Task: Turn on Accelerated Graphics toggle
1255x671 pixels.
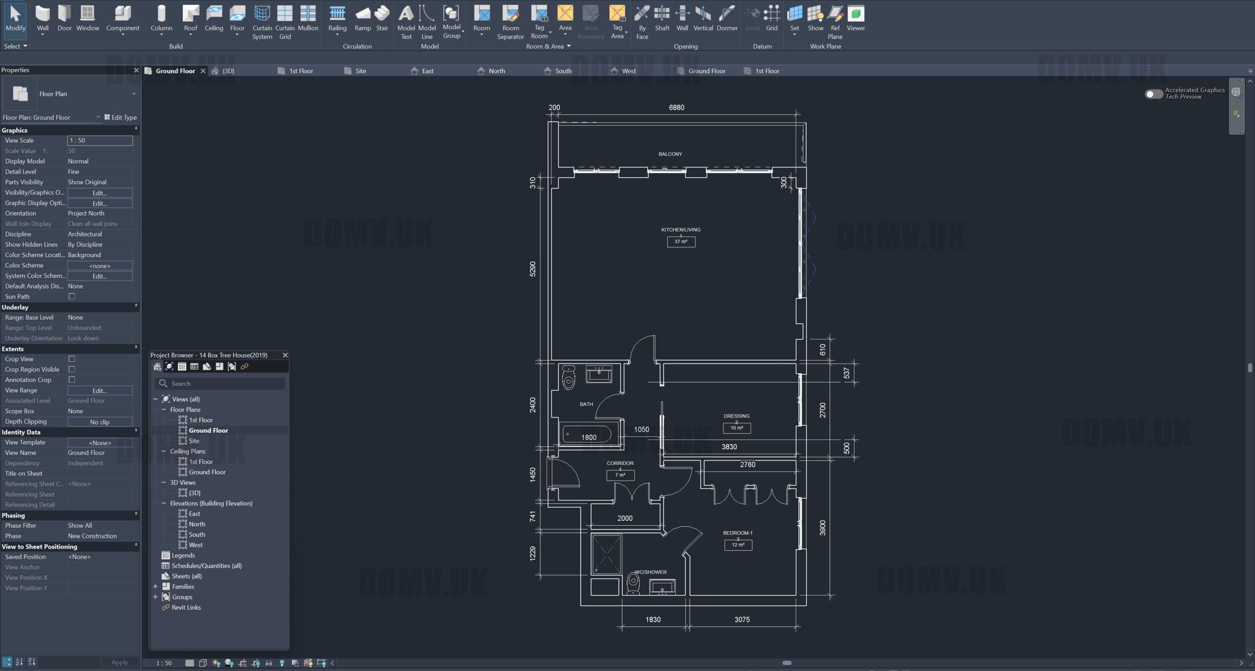Action: click(x=1154, y=94)
